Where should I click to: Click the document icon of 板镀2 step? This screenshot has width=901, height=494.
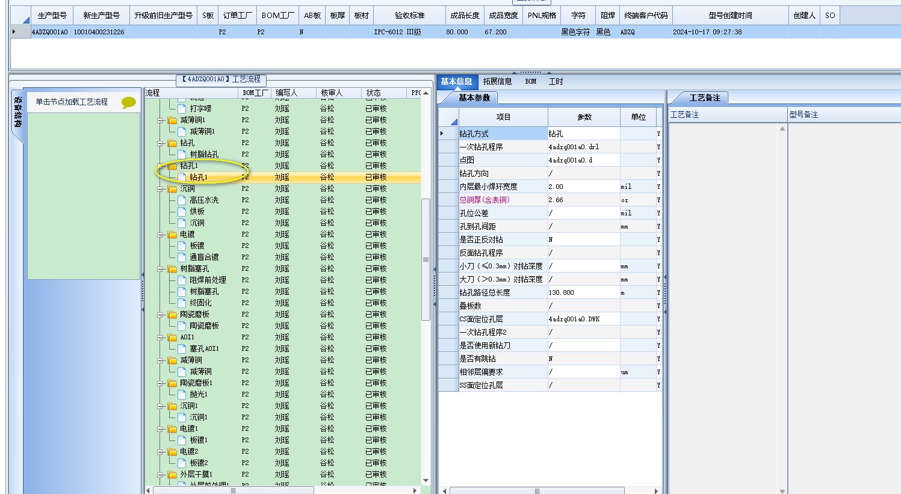[x=182, y=463]
